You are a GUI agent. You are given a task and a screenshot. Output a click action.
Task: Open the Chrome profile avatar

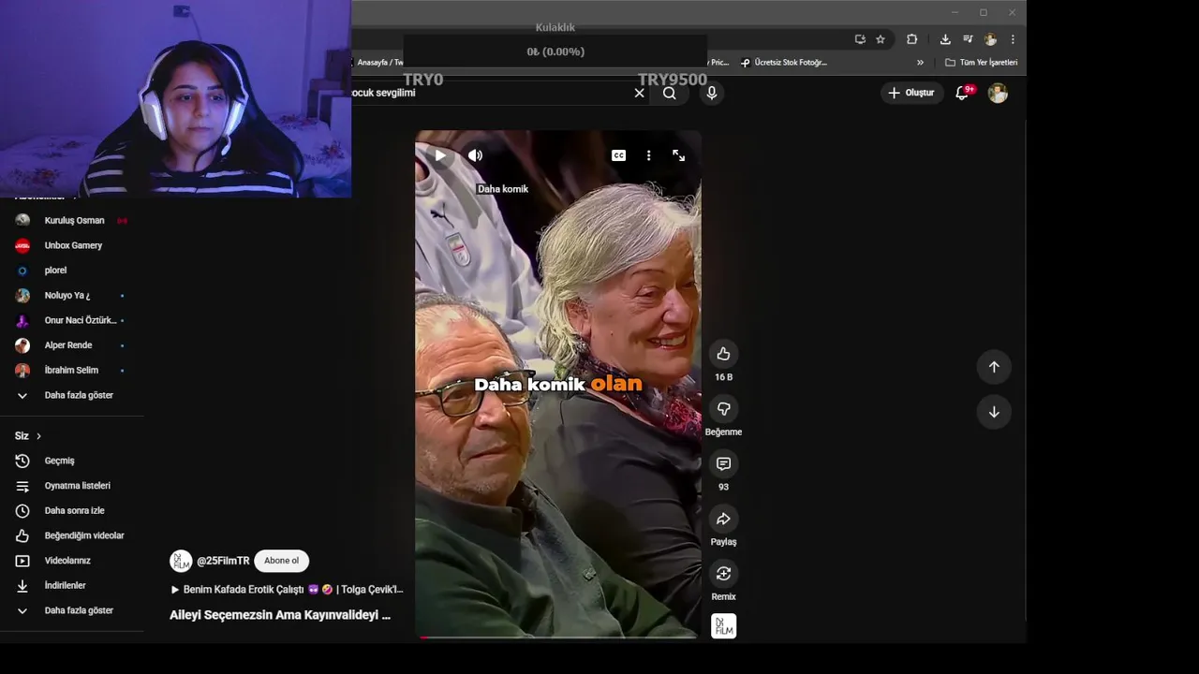(x=990, y=39)
